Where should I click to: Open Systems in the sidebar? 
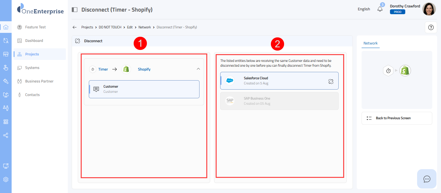[x=32, y=68]
